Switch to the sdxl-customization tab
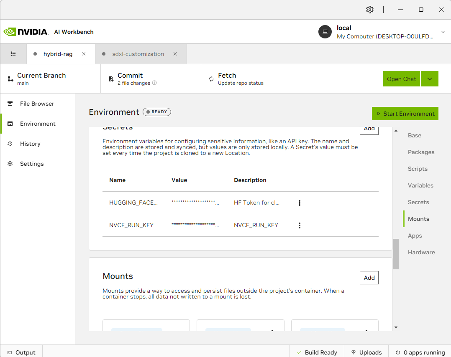The height and width of the screenshot is (357, 451). (x=138, y=54)
